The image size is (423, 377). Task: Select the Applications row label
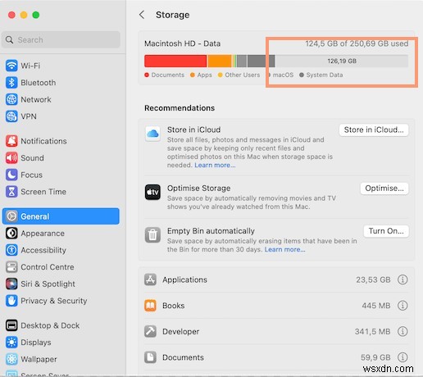point(184,279)
